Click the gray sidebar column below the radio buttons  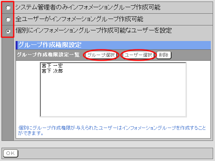[x=8, y=89]
